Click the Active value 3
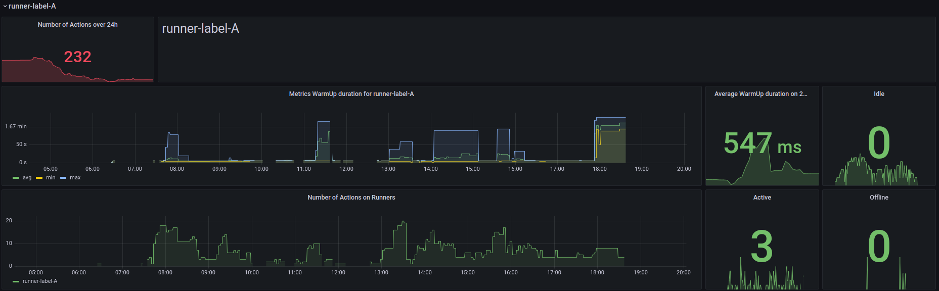Image resolution: width=939 pixels, height=291 pixels. point(762,247)
